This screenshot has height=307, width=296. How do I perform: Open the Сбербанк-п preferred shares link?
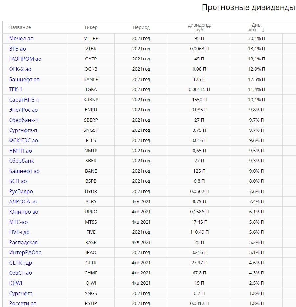[24, 120]
